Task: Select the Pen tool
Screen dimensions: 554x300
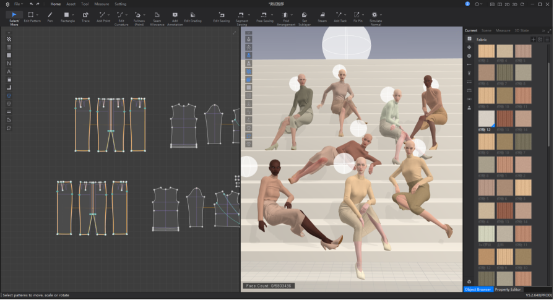Action: (x=50, y=16)
